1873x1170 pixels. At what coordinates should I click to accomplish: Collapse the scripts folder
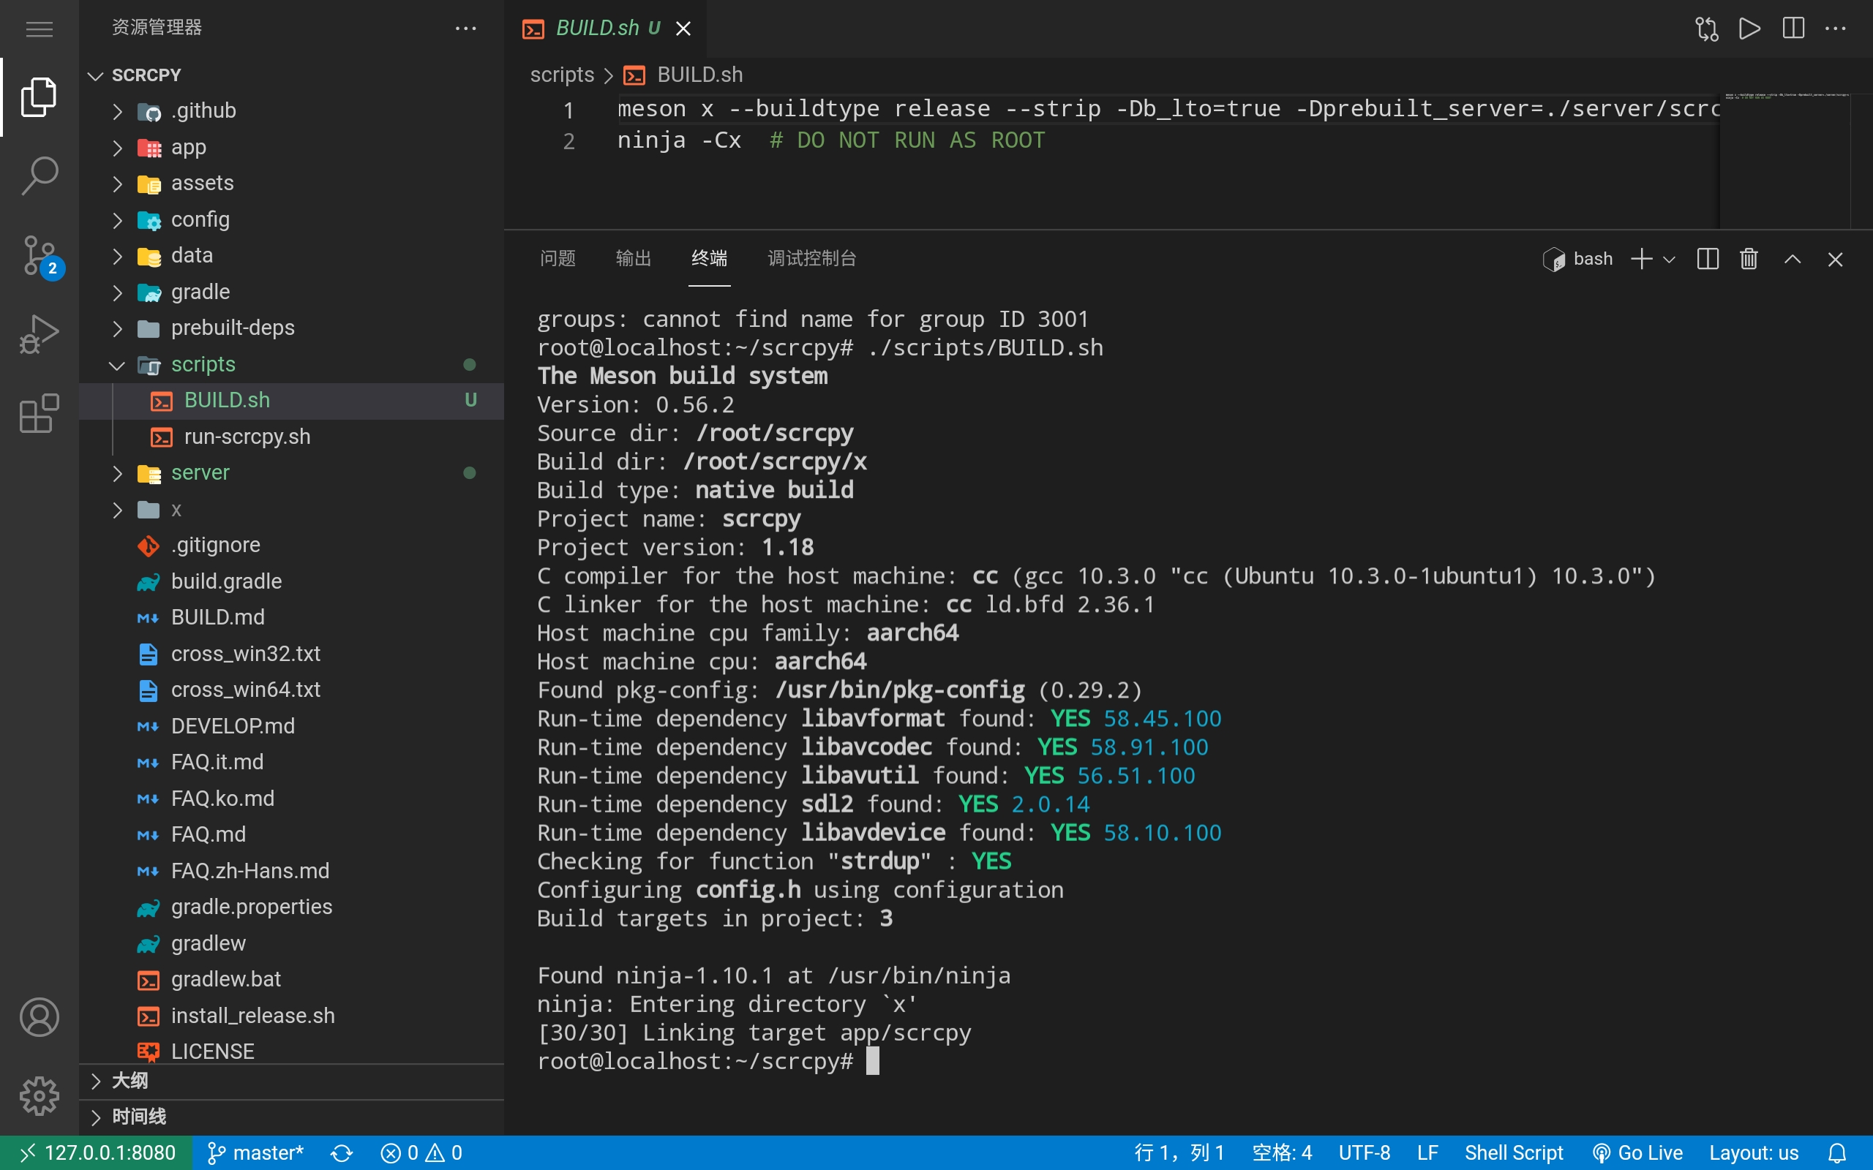coord(203,364)
